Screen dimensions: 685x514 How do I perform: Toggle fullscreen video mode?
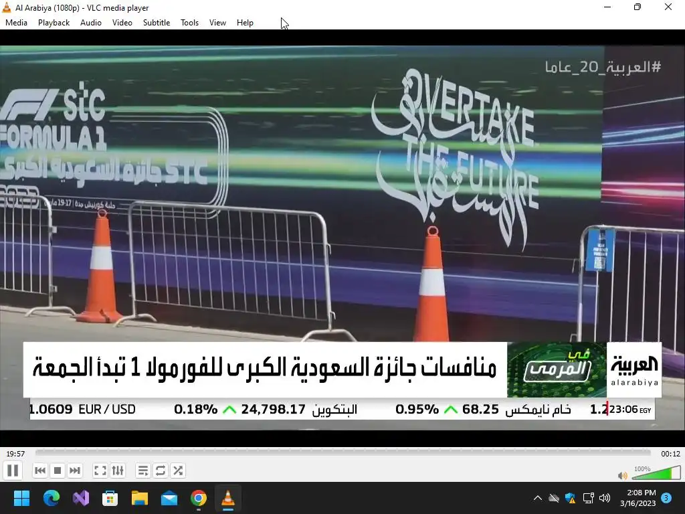100,470
